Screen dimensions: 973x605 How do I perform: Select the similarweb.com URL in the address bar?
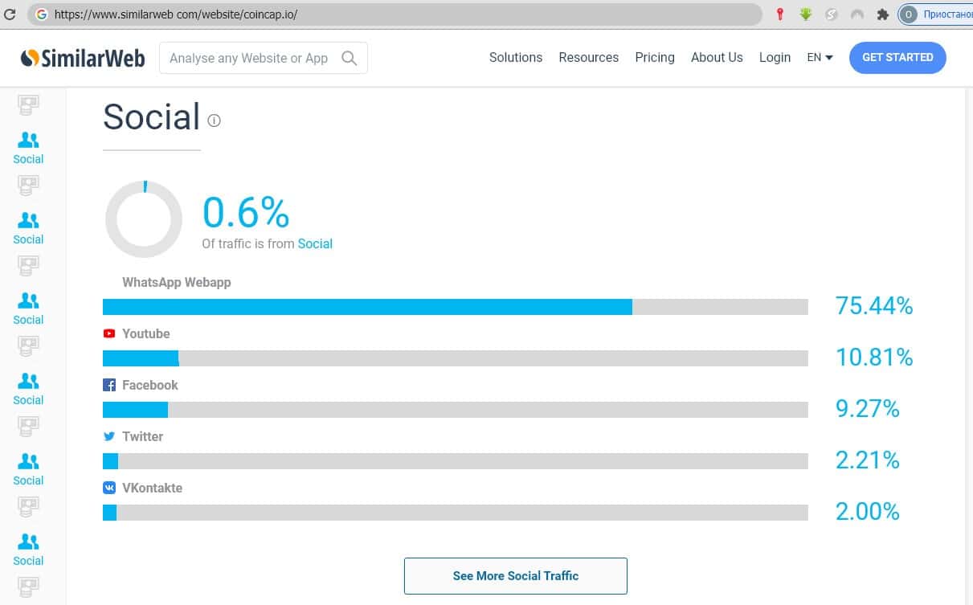(176, 14)
